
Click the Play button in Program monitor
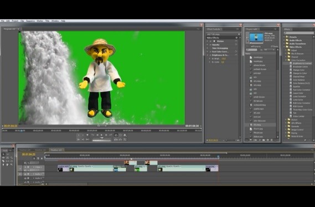[102, 135]
